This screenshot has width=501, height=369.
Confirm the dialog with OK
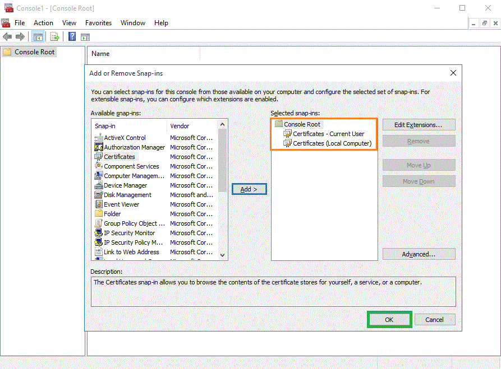[x=389, y=320]
